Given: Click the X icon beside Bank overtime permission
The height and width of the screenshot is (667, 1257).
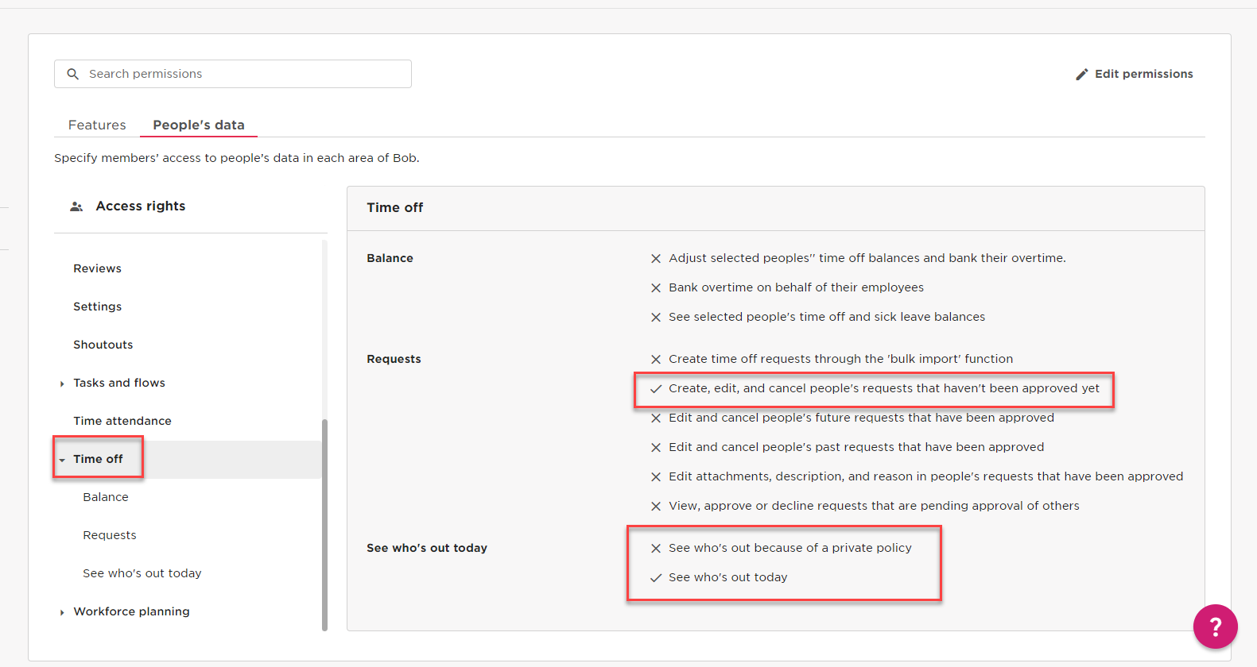Looking at the screenshot, I should click(x=656, y=288).
